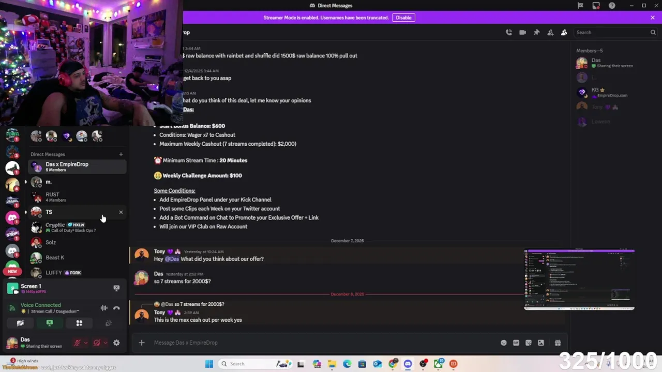Select member KG in the members list
This screenshot has width=662, height=372.
(614, 92)
